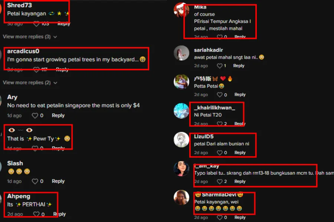Image resolution: width=334 pixels, height=222 pixels.
Task: Reply to SharmilaDevi's comment
Action: pyautogui.click(x=240, y=218)
